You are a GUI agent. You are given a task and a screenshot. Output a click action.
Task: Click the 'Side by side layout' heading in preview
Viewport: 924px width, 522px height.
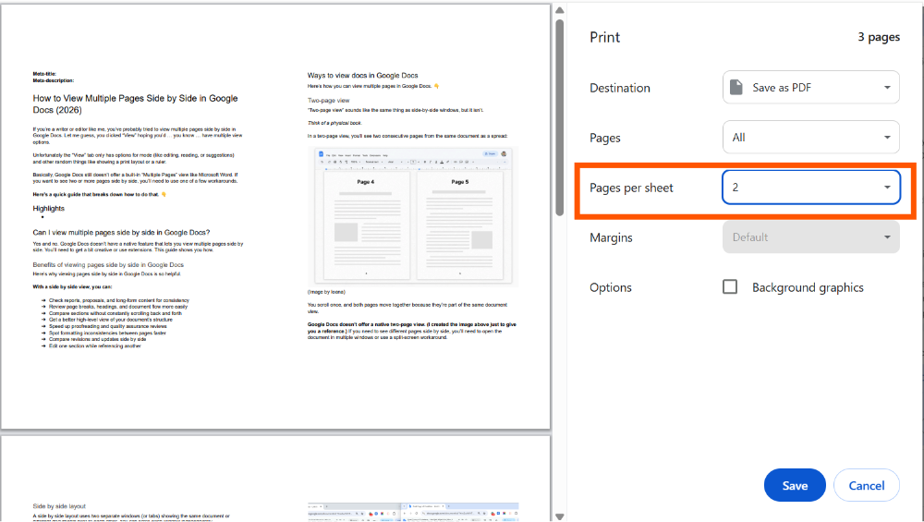(x=59, y=506)
